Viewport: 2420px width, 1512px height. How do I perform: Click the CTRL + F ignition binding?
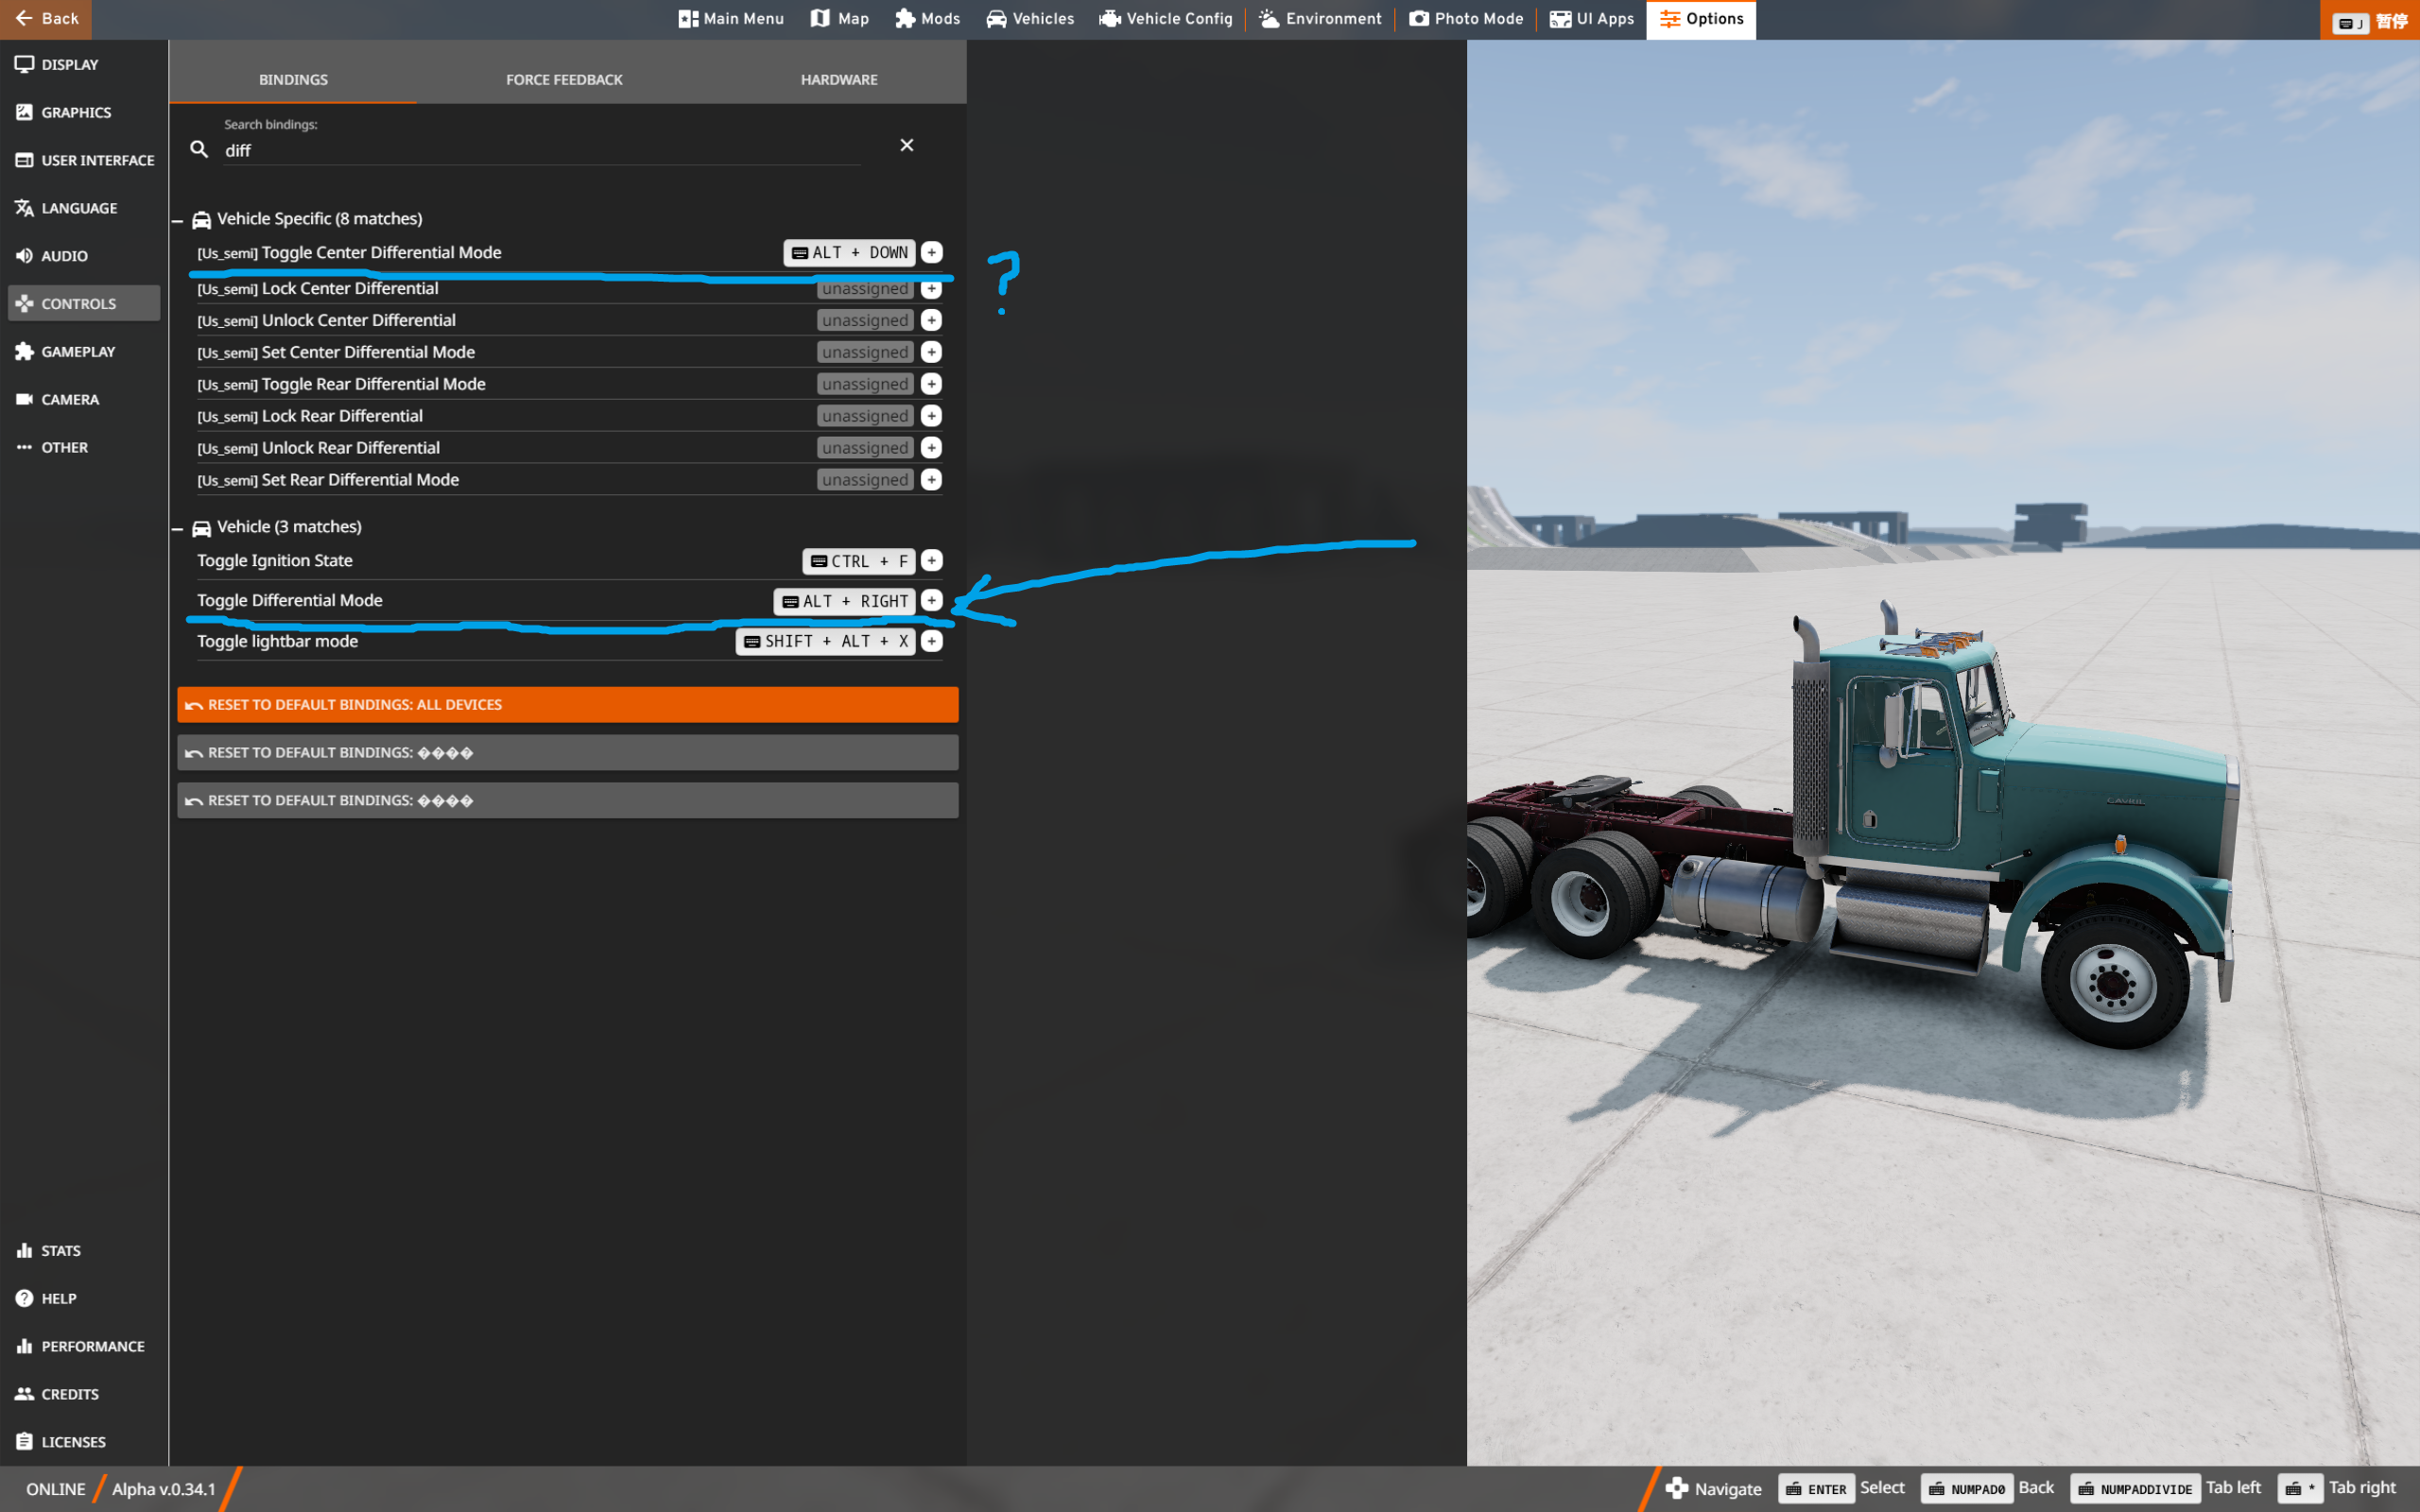pos(858,561)
